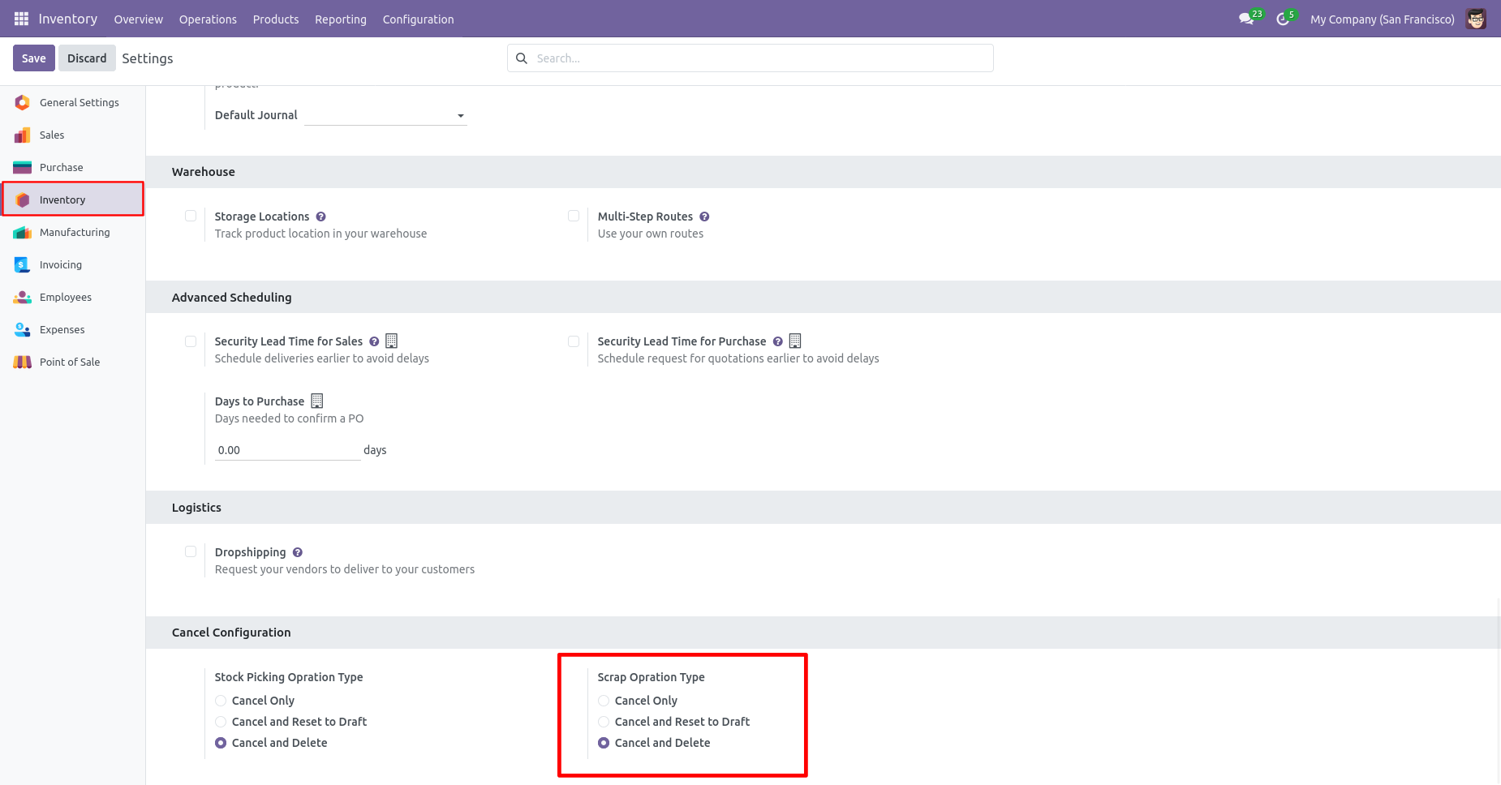Image resolution: width=1501 pixels, height=785 pixels.
Task: Select Cancel and Reset to Draft for Scrap
Action: pyautogui.click(x=604, y=722)
